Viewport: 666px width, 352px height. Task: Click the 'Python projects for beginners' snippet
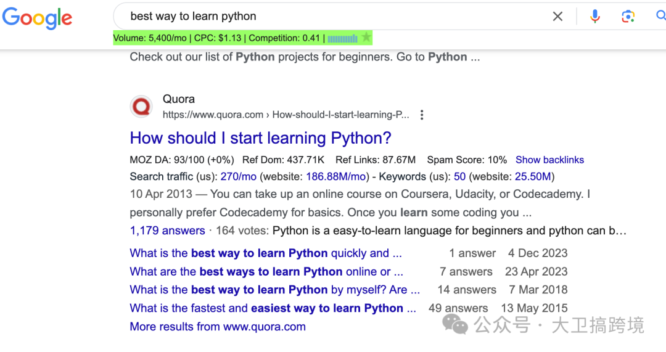tap(305, 57)
